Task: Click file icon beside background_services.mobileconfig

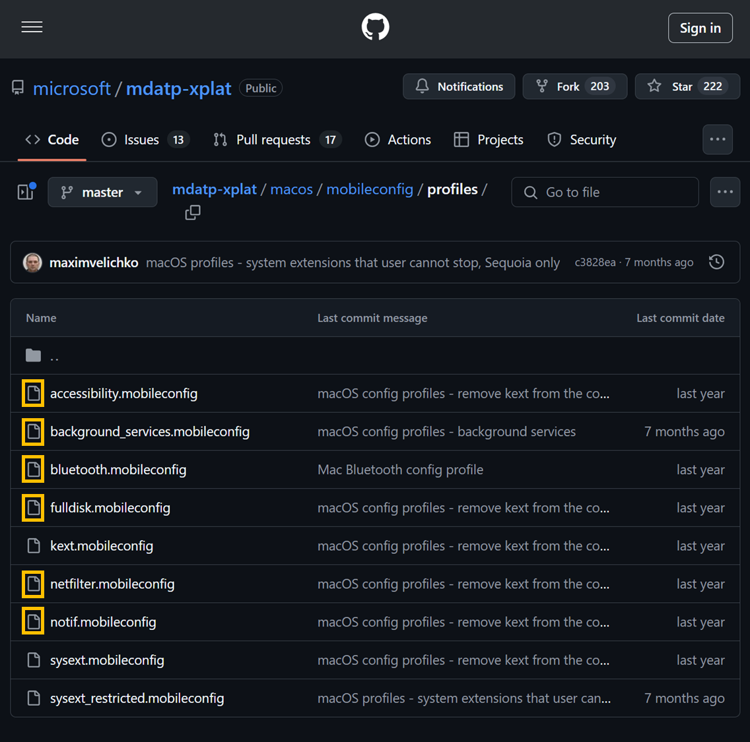Action: click(33, 431)
